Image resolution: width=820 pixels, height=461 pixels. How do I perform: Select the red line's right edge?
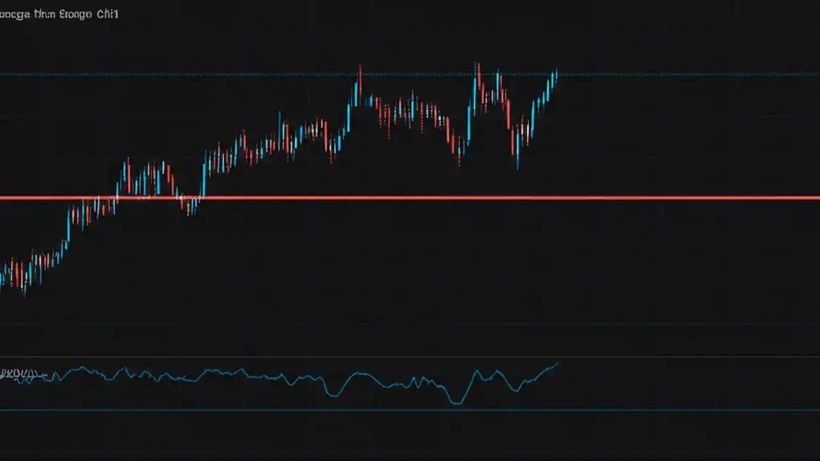coord(815,199)
